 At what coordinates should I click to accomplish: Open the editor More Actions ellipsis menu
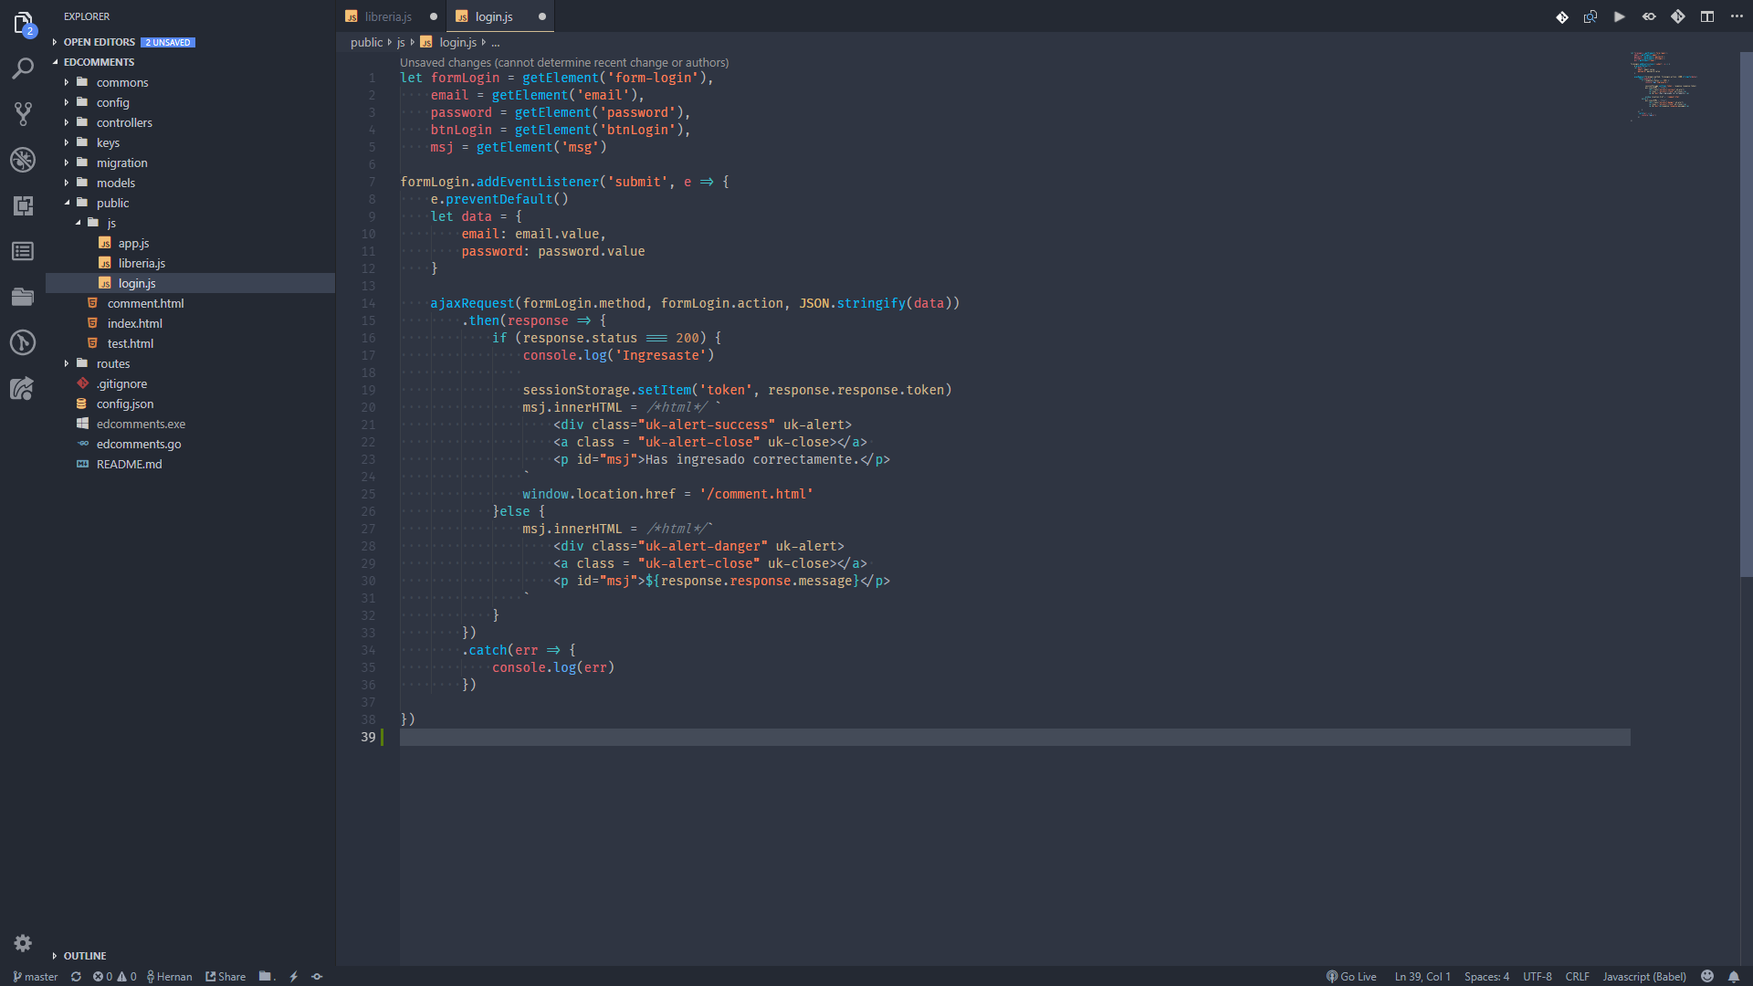[1736, 16]
